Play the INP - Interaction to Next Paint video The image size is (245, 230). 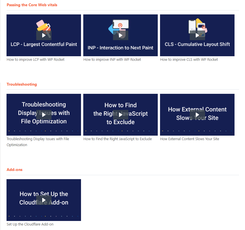pyautogui.click(x=120, y=35)
